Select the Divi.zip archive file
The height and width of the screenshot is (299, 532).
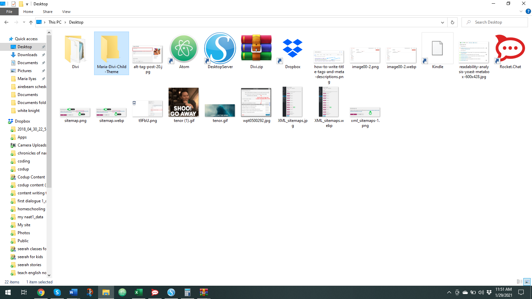click(x=256, y=49)
